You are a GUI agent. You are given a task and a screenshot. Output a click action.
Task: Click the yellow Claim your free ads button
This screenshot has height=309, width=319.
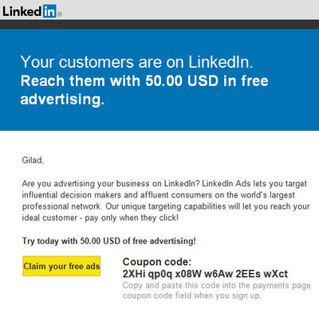tap(61, 266)
